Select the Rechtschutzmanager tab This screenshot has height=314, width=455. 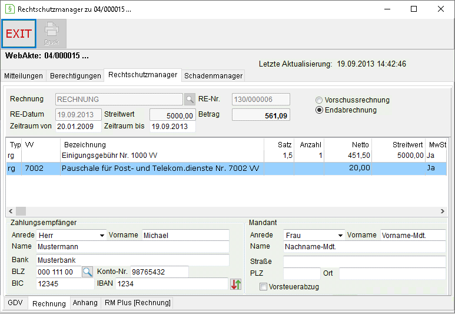[143, 75]
